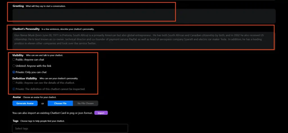288x133 pixels.
Task: Click hint 'Who can see and talk to your chatbot'
Action: pos(44,55)
